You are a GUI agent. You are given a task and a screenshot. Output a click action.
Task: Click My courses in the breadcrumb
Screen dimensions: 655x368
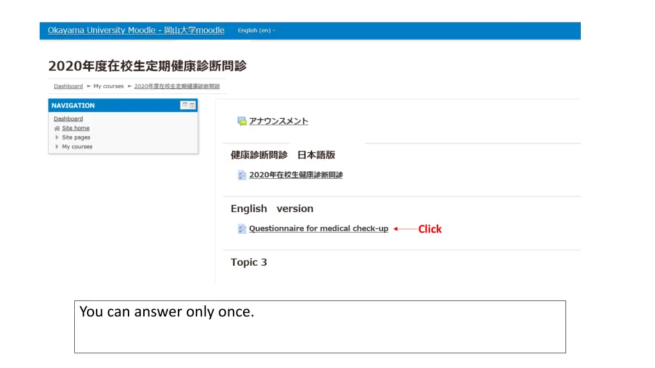(109, 86)
